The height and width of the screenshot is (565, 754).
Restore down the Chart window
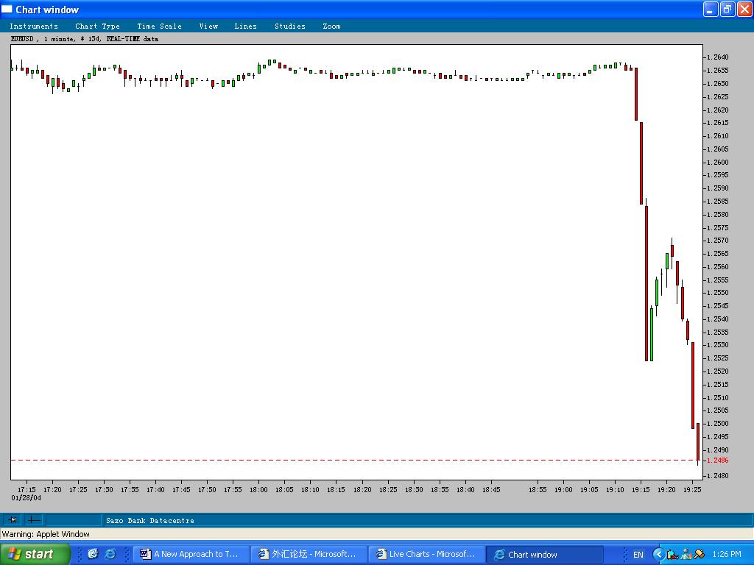coord(727,9)
